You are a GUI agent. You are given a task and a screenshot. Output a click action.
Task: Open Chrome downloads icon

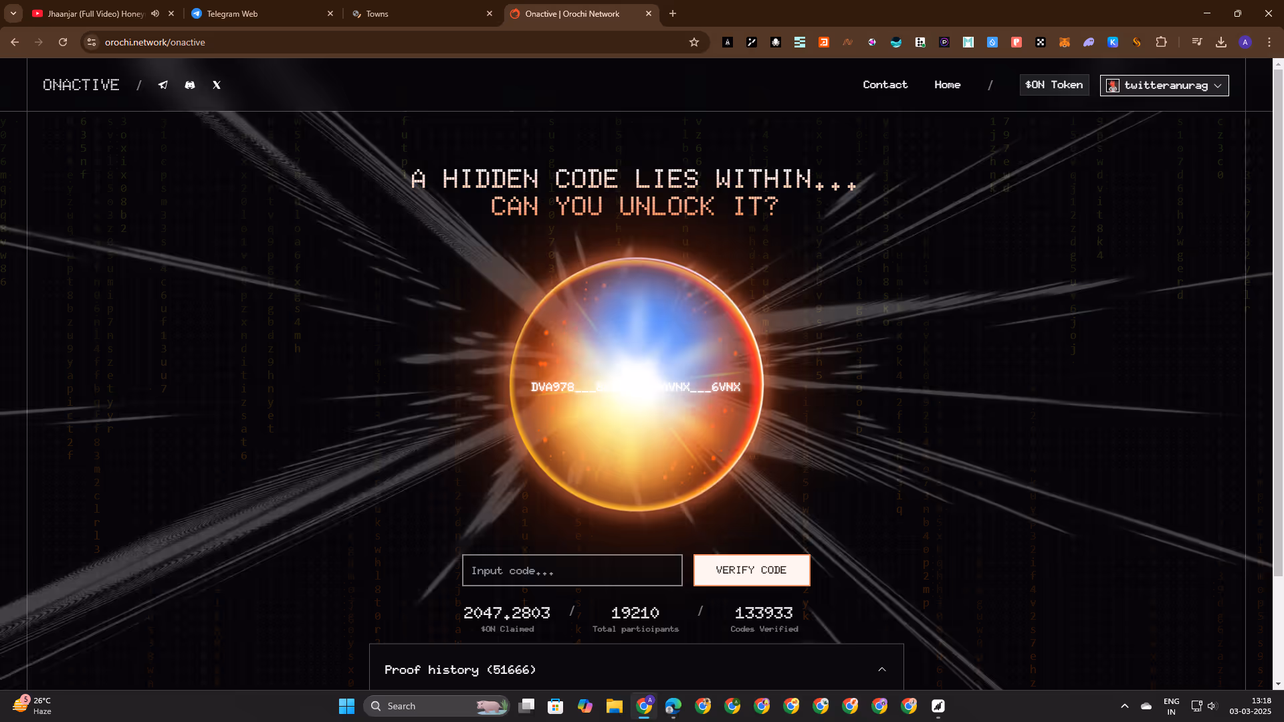(x=1221, y=42)
